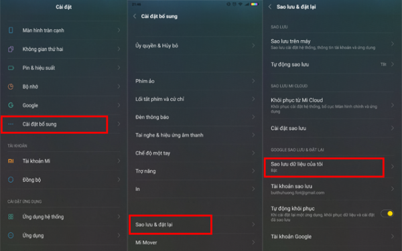This screenshot has height=251, width=402.
Task: Tap the Ứng dụng hệ thống grid icon
Action: pyautogui.click(x=11, y=217)
